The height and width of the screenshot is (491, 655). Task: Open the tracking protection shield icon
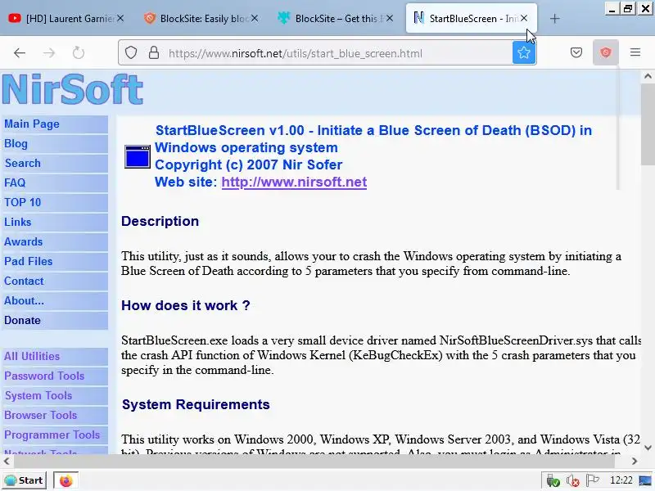[131, 53]
